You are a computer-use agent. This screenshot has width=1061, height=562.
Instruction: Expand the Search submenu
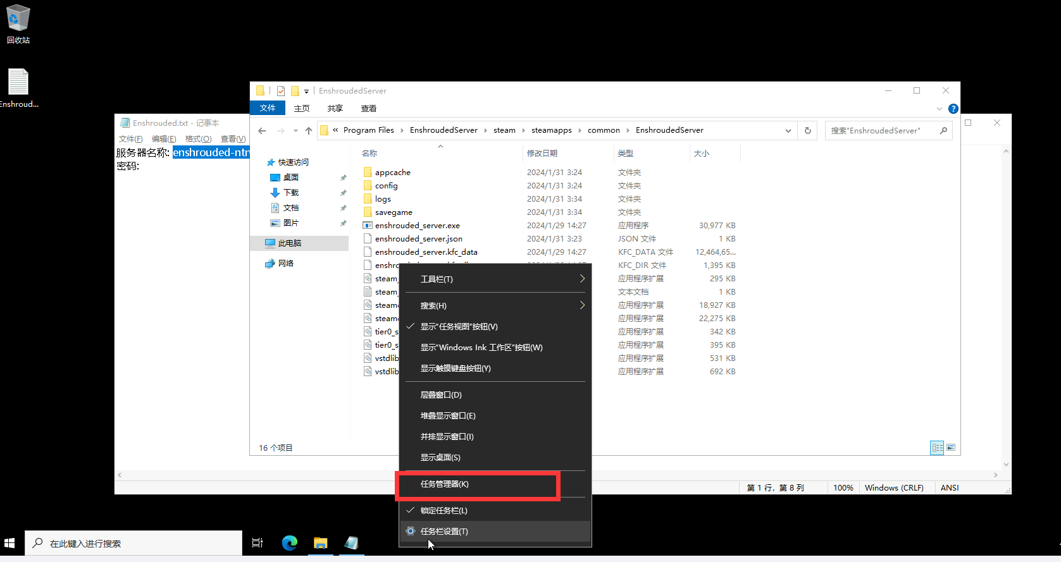coord(495,306)
